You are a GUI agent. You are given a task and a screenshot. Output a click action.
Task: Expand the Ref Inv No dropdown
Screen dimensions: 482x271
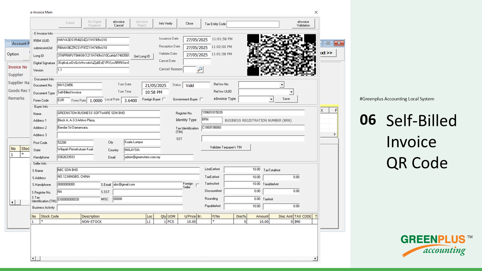pyautogui.click(x=282, y=85)
